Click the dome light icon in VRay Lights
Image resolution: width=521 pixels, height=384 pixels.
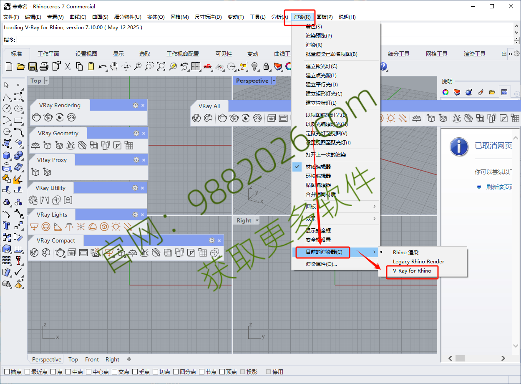coord(93,227)
